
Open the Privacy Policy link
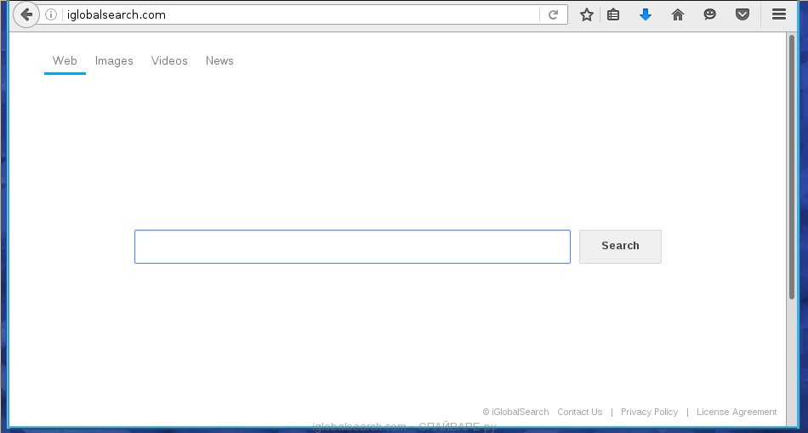tap(649, 412)
